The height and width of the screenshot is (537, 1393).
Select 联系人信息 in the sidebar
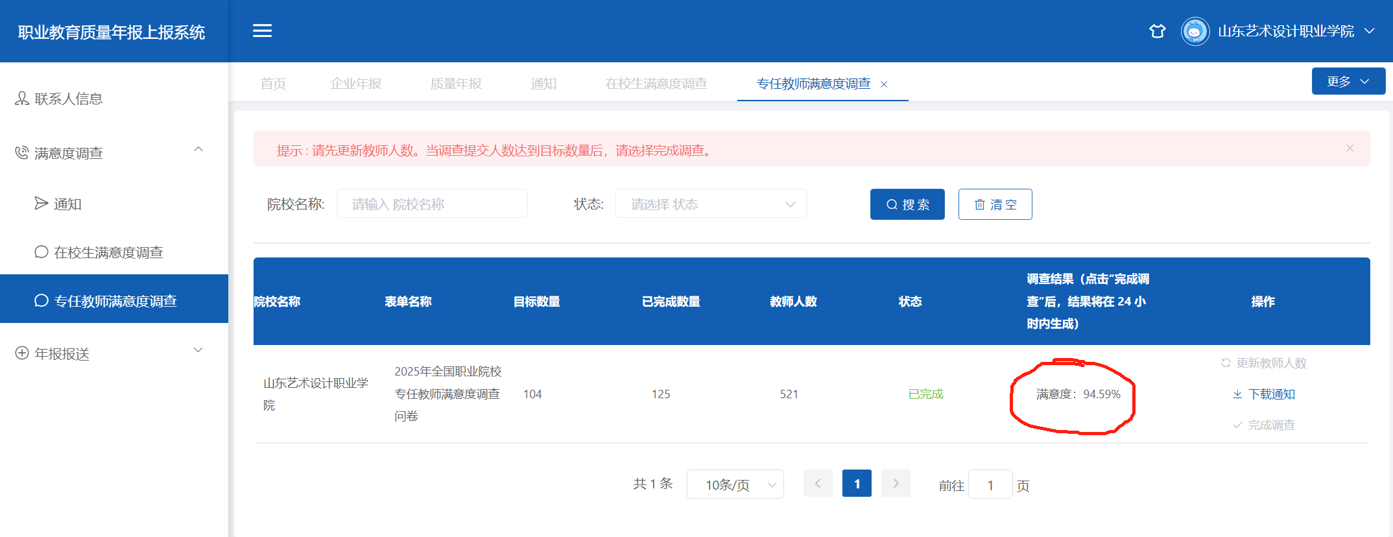click(x=68, y=99)
